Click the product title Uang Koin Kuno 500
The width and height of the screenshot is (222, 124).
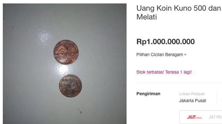pyautogui.click(x=179, y=12)
